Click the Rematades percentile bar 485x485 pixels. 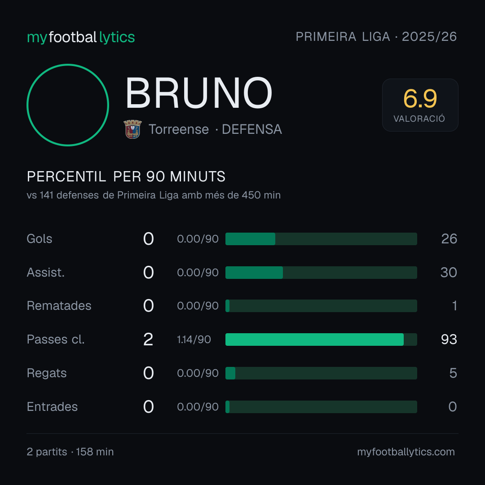point(321,306)
